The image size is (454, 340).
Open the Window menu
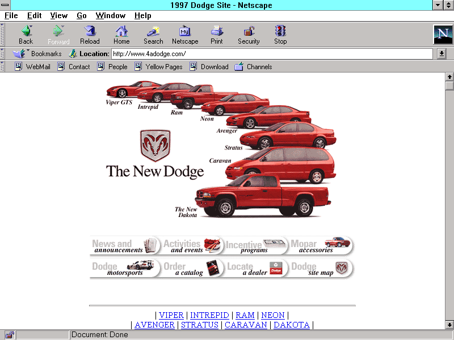pyautogui.click(x=111, y=15)
